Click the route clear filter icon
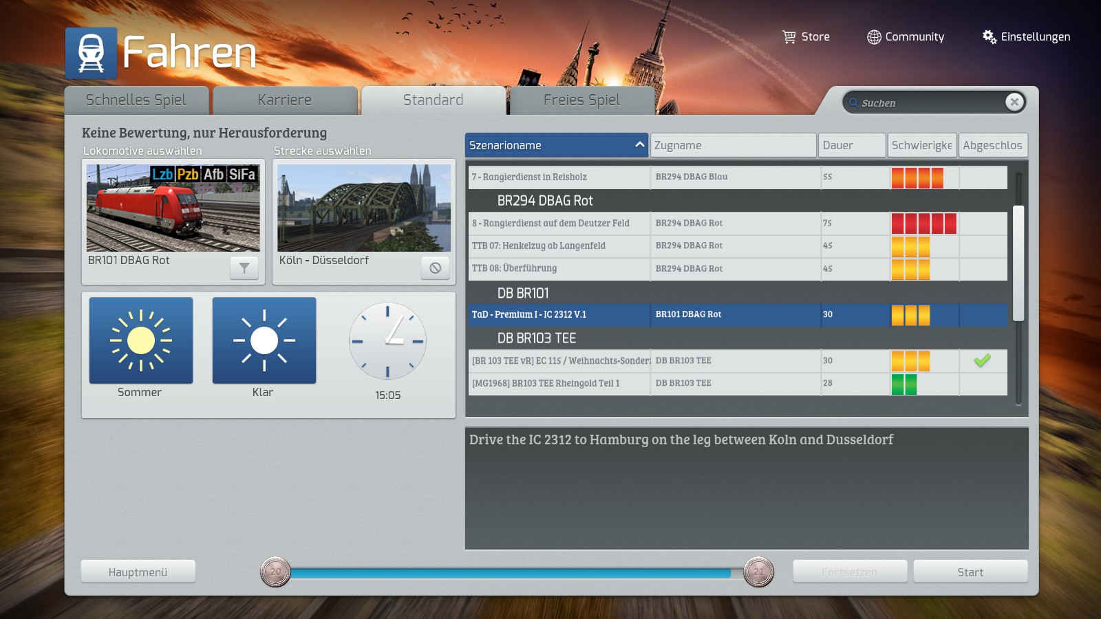The height and width of the screenshot is (619, 1101). point(435,268)
